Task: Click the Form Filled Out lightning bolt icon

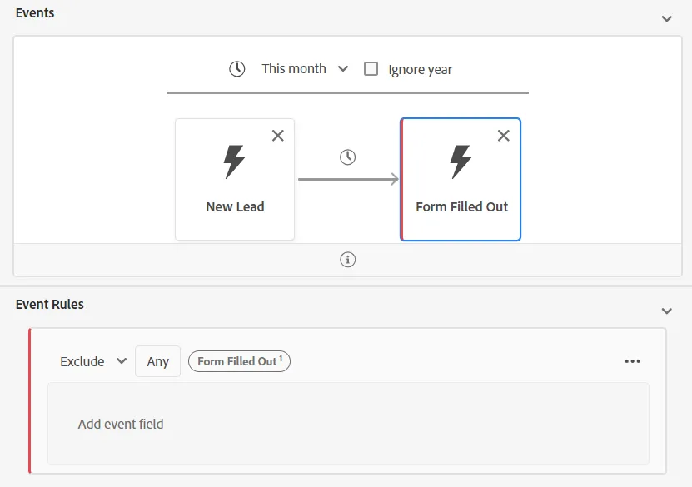Action: (461, 162)
